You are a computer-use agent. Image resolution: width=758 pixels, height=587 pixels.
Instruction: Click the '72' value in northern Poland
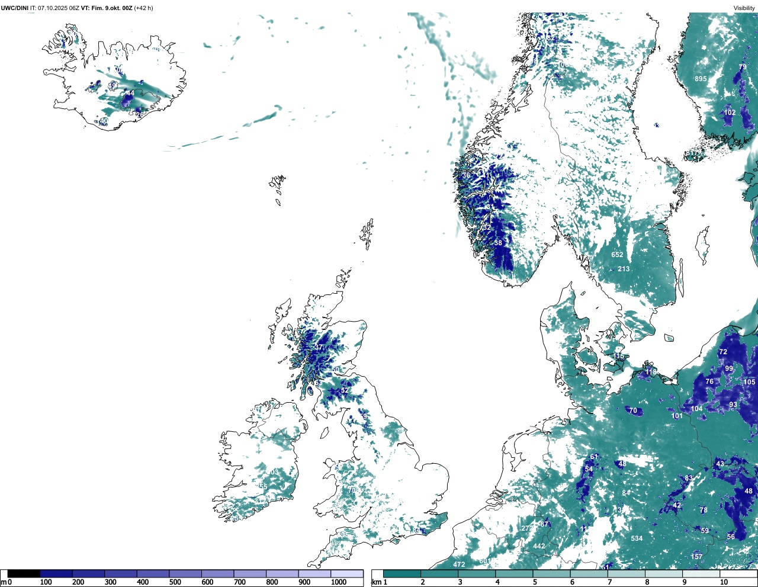coord(723,352)
